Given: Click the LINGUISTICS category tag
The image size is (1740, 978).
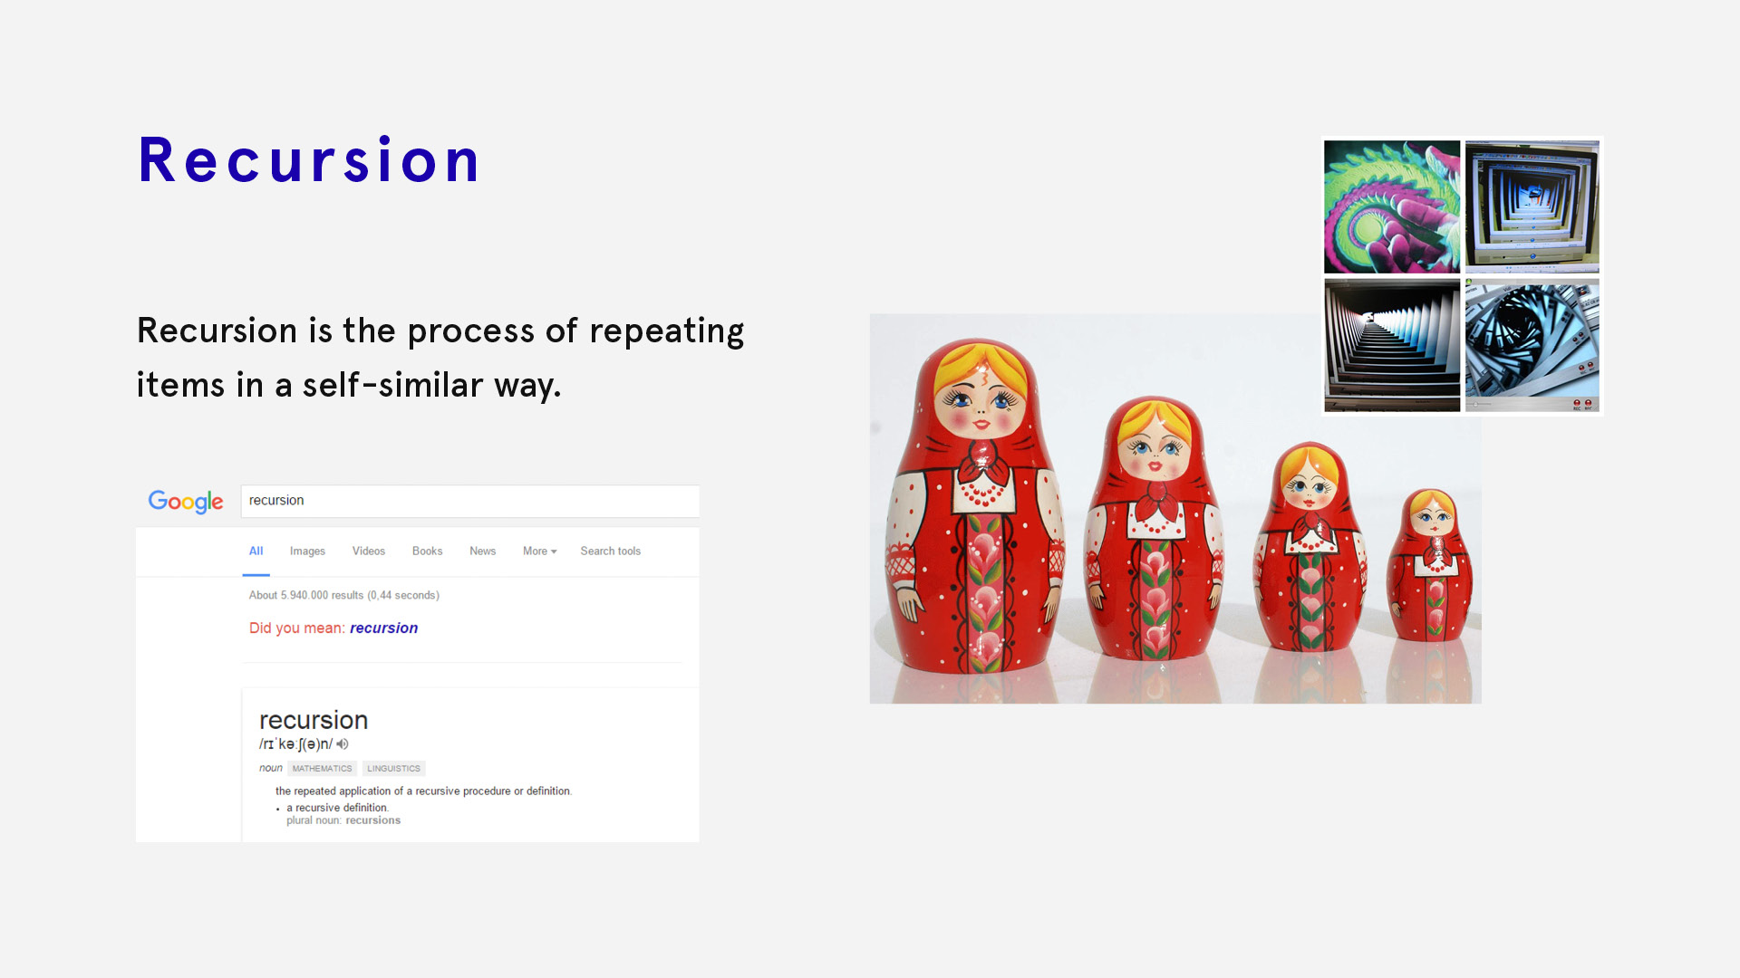Looking at the screenshot, I should [x=393, y=769].
